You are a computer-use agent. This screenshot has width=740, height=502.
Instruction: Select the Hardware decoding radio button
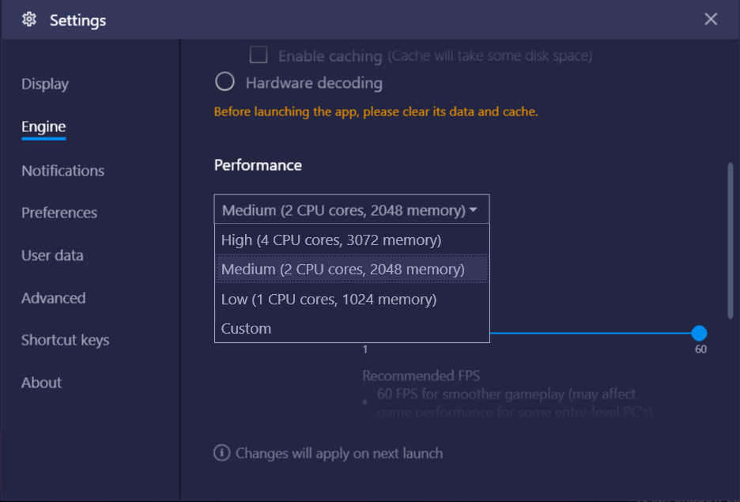coord(225,81)
